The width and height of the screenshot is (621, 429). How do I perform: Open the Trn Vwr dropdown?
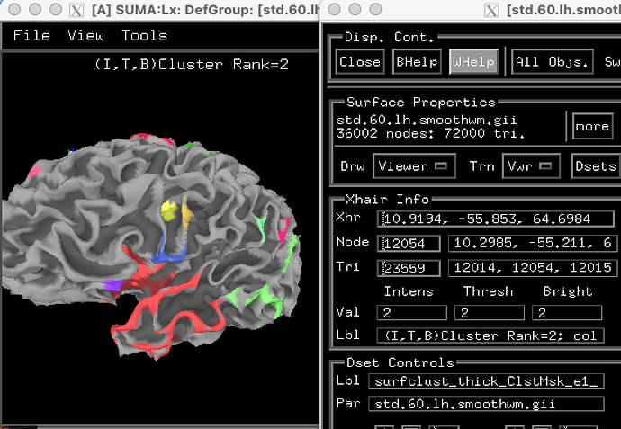point(531,166)
